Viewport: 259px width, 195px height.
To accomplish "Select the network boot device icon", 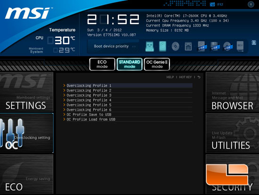I will coord(188,46).
